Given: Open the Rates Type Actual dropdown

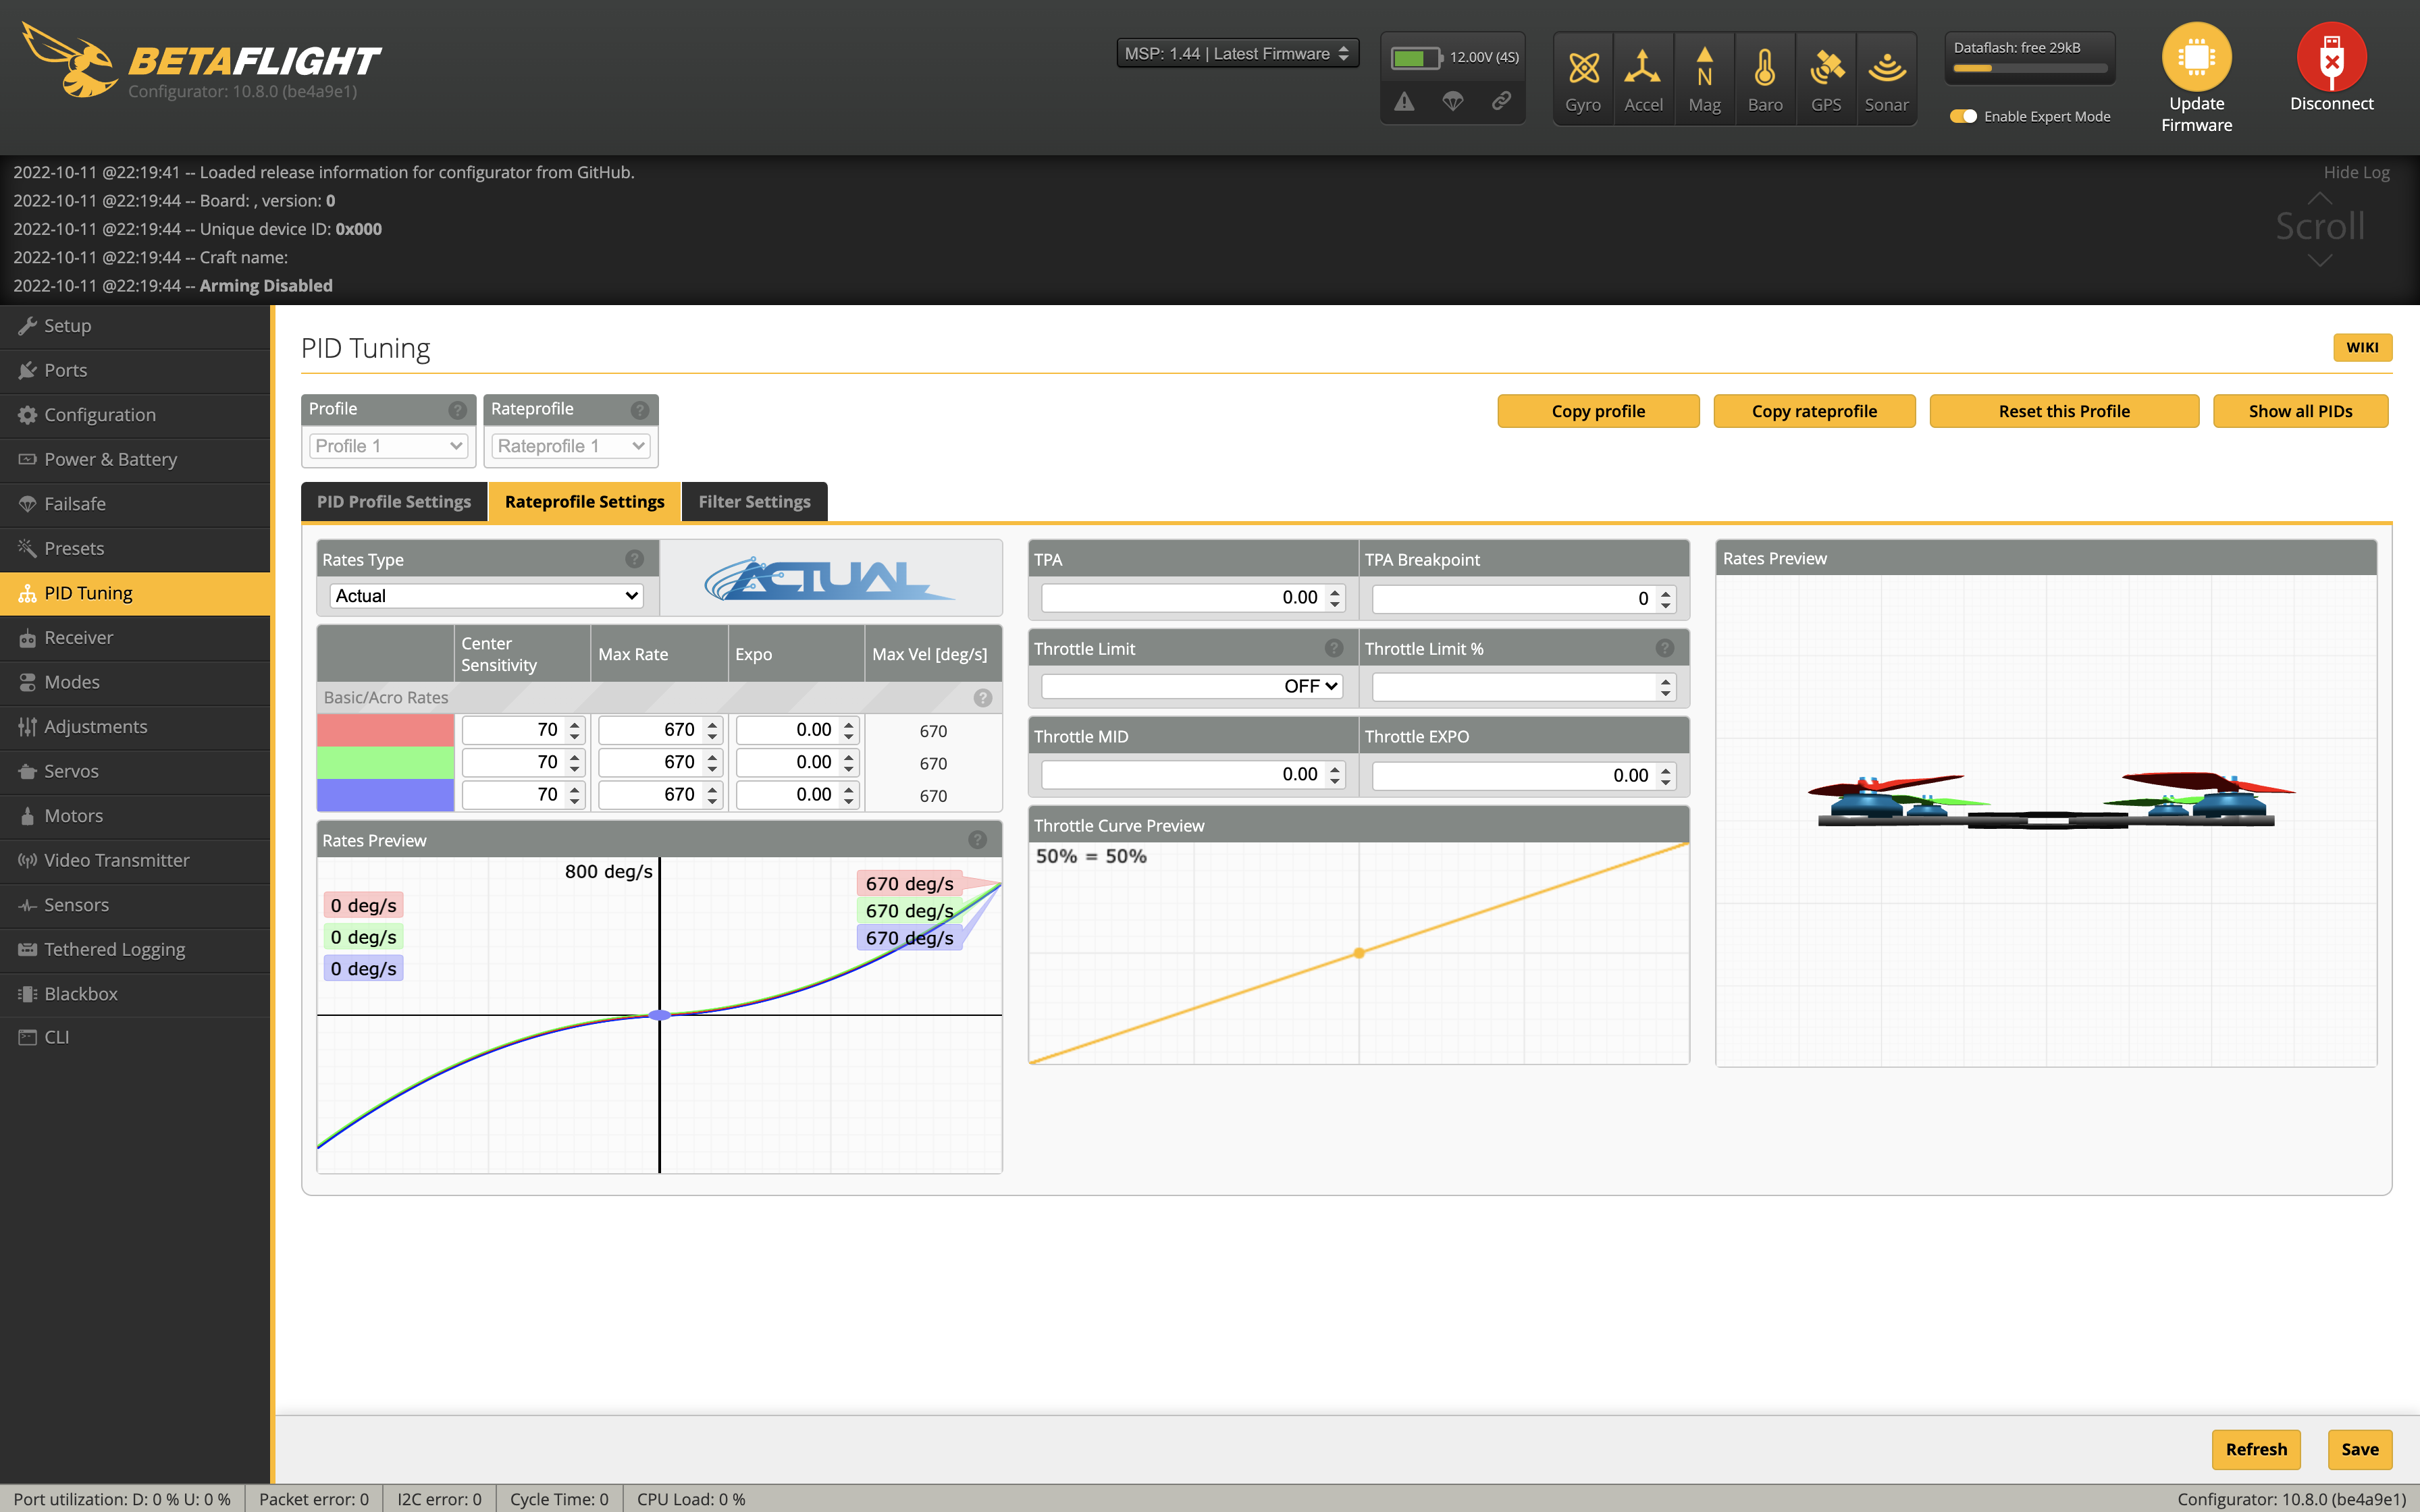Looking at the screenshot, I should pos(486,596).
